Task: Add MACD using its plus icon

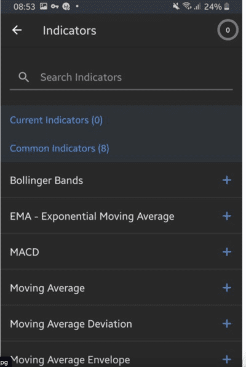Action: click(x=226, y=252)
